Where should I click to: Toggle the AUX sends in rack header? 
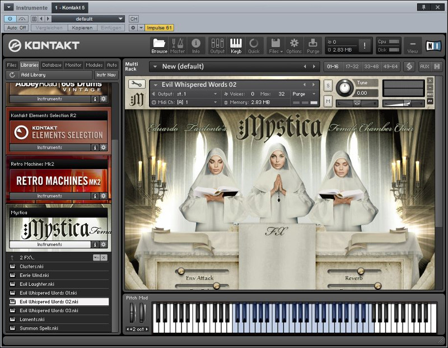[424, 67]
